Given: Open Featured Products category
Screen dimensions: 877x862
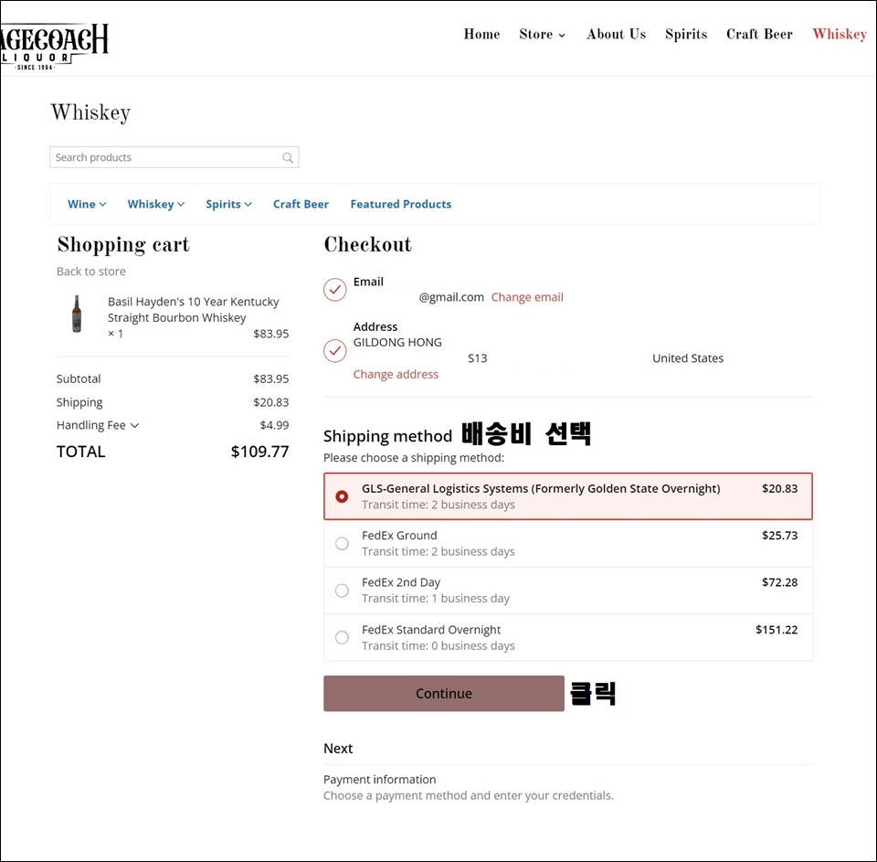Looking at the screenshot, I should coord(401,205).
